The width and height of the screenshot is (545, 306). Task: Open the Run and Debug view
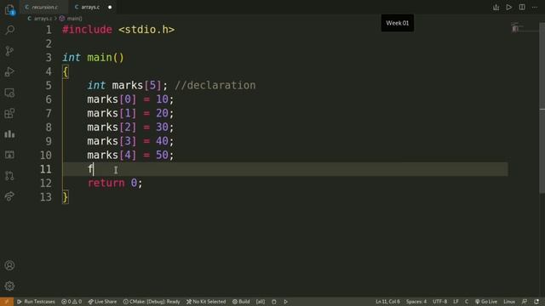click(9, 71)
